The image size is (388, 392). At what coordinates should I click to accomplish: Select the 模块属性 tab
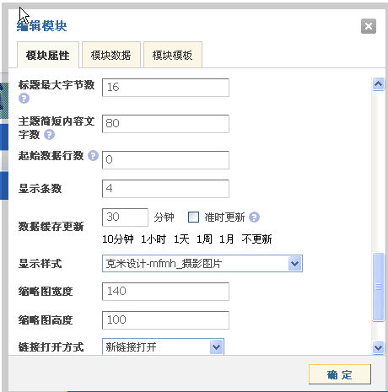point(48,55)
